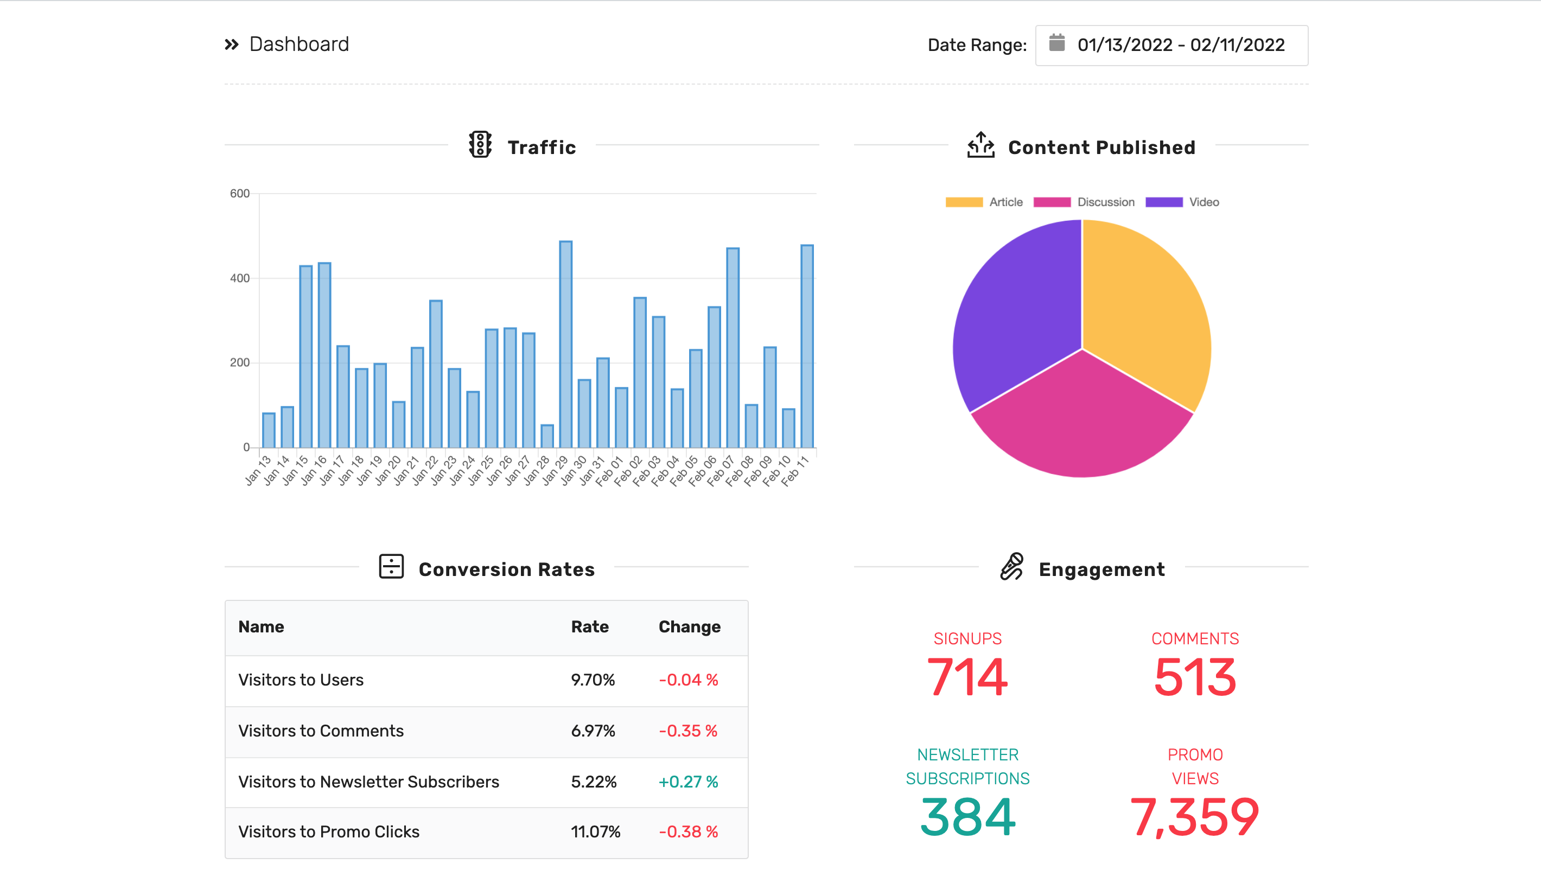Click the upload icon beside Content Published
The width and height of the screenshot is (1541, 896).
(981, 145)
